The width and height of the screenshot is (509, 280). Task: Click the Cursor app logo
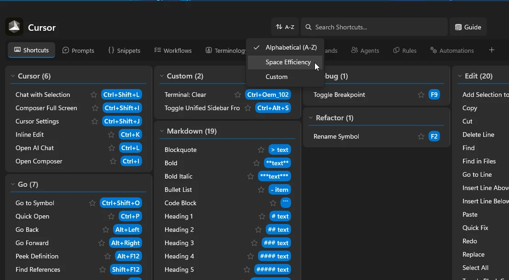14,27
